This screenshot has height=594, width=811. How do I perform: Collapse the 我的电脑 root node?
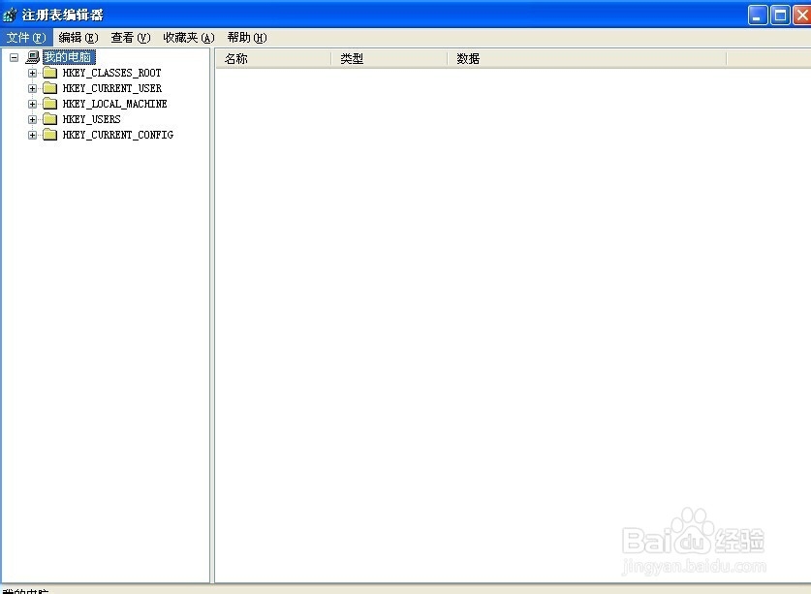(x=14, y=57)
